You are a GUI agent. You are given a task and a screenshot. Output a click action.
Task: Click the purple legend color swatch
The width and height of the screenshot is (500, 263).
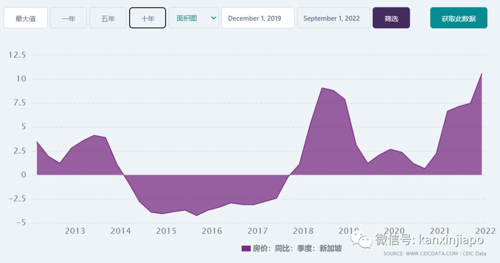(246, 249)
